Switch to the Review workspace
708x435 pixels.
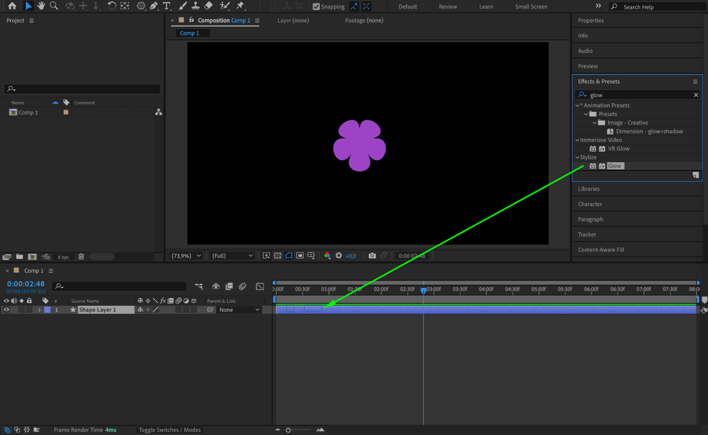[448, 7]
